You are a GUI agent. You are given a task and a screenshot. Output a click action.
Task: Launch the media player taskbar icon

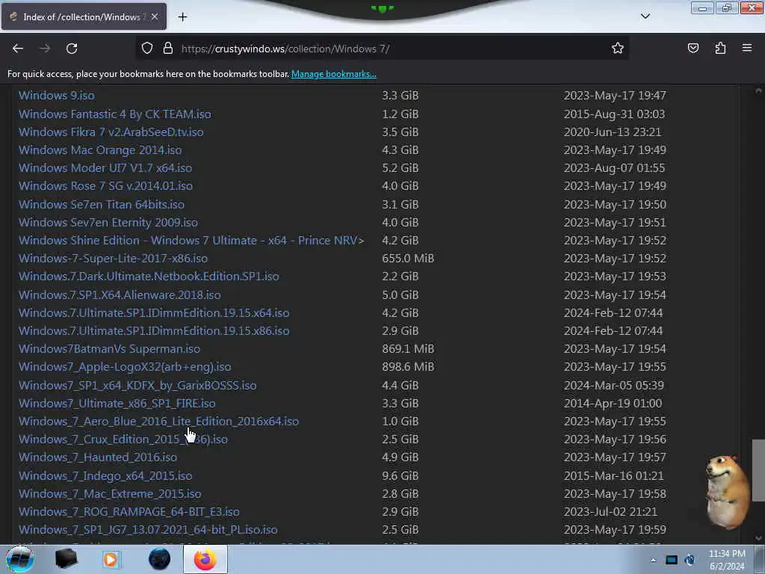(111, 559)
